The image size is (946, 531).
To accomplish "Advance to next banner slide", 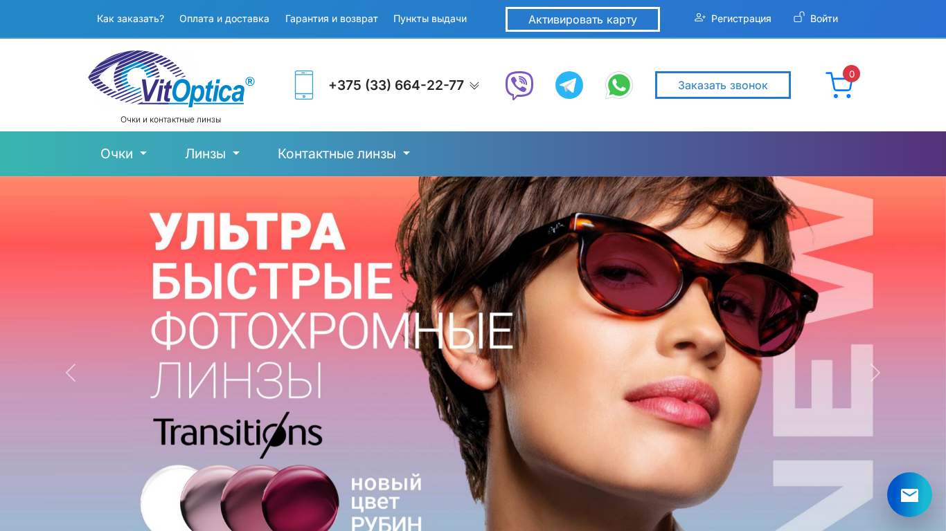I will pos(875,373).
